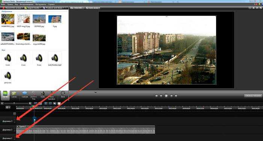
Task: Jump to next clip in preview
Action: point(176,95)
